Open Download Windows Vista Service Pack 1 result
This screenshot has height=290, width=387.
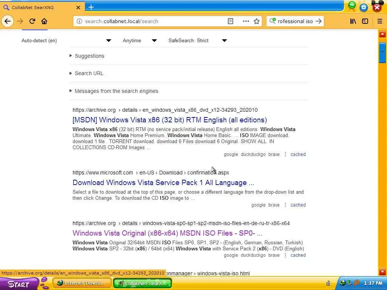tap(163, 182)
